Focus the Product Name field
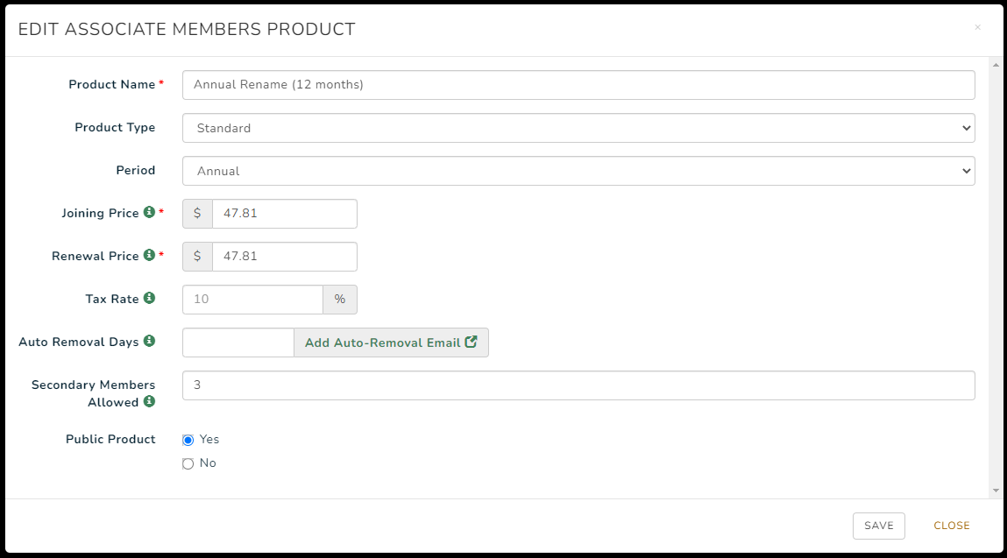 tap(578, 85)
